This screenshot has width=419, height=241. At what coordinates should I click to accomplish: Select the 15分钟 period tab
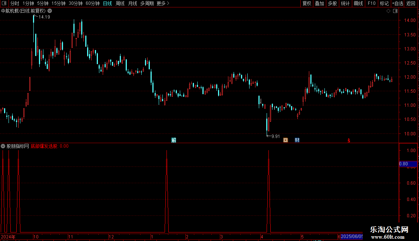[58, 3]
